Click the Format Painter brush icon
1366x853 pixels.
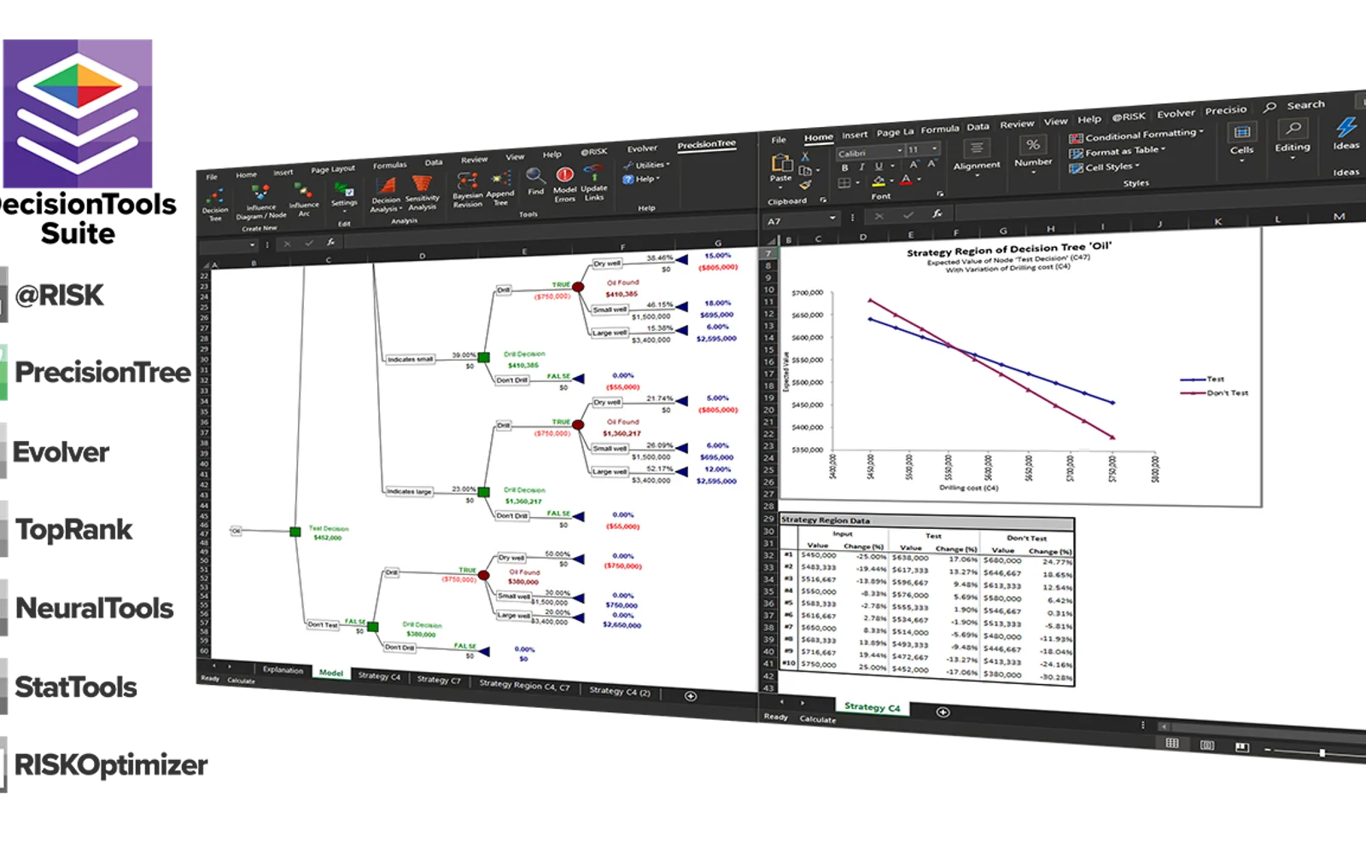tap(805, 184)
